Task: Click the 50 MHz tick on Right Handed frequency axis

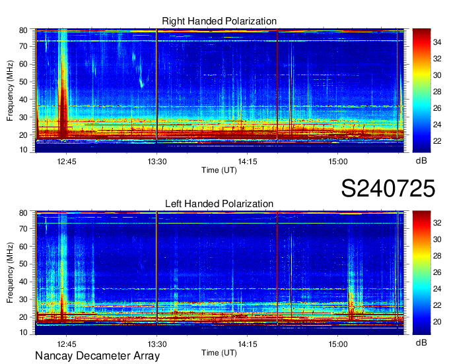Action: pyautogui.click(x=23, y=82)
